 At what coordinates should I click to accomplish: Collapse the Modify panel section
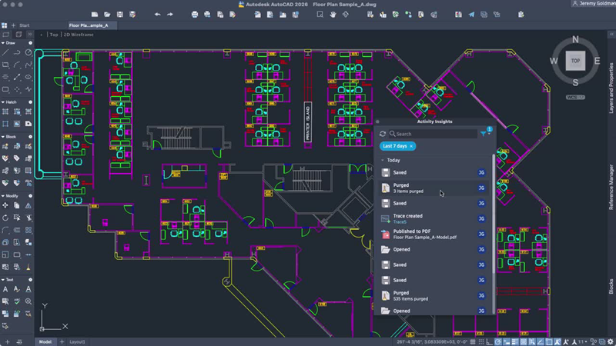click(x=3, y=196)
